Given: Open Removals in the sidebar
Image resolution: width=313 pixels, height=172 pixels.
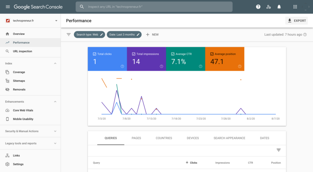Looking at the screenshot, I should pyautogui.click(x=31, y=90).
